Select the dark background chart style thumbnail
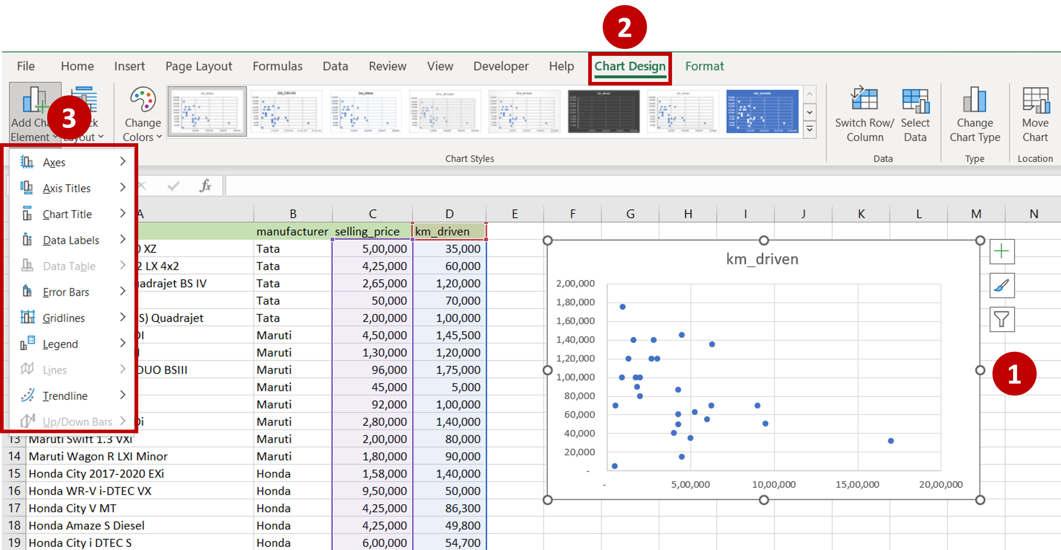This screenshot has width=1061, height=550. tap(603, 112)
